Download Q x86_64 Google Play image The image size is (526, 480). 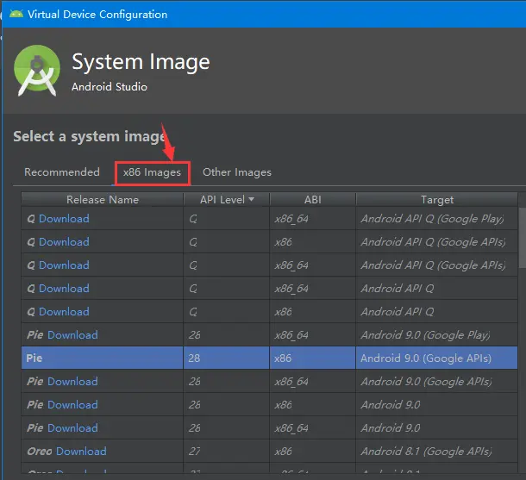(64, 219)
